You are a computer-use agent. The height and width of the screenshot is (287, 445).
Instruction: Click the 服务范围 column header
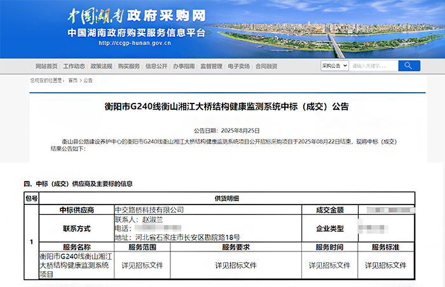[x=142, y=247]
